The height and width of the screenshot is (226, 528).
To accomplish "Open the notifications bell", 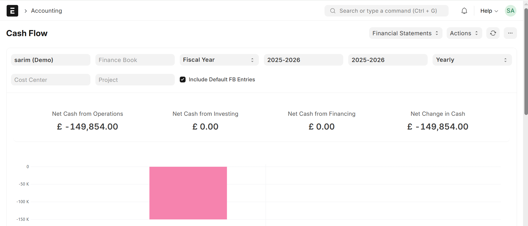I will [x=464, y=11].
